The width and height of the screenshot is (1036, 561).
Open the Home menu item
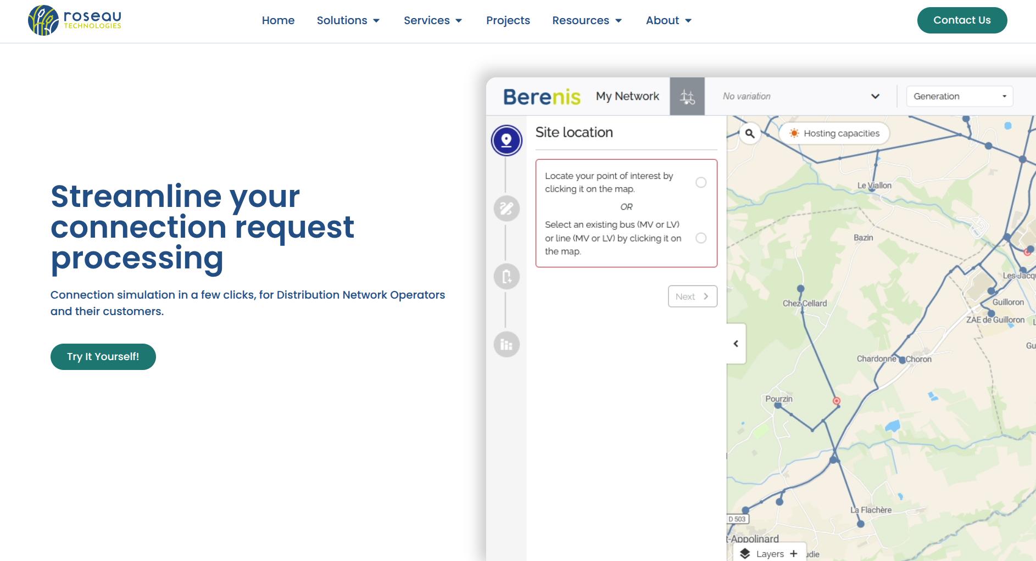point(278,20)
